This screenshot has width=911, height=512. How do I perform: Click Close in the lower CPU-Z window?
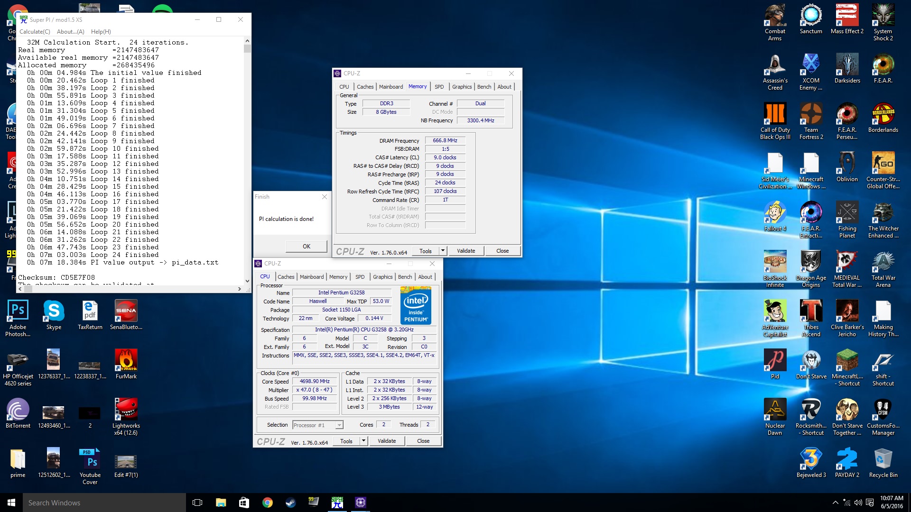(423, 441)
